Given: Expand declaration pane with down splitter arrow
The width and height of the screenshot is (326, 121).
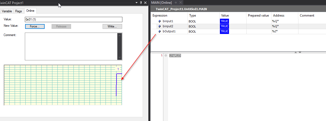Looking at the screenshot, I should [300, 52].
